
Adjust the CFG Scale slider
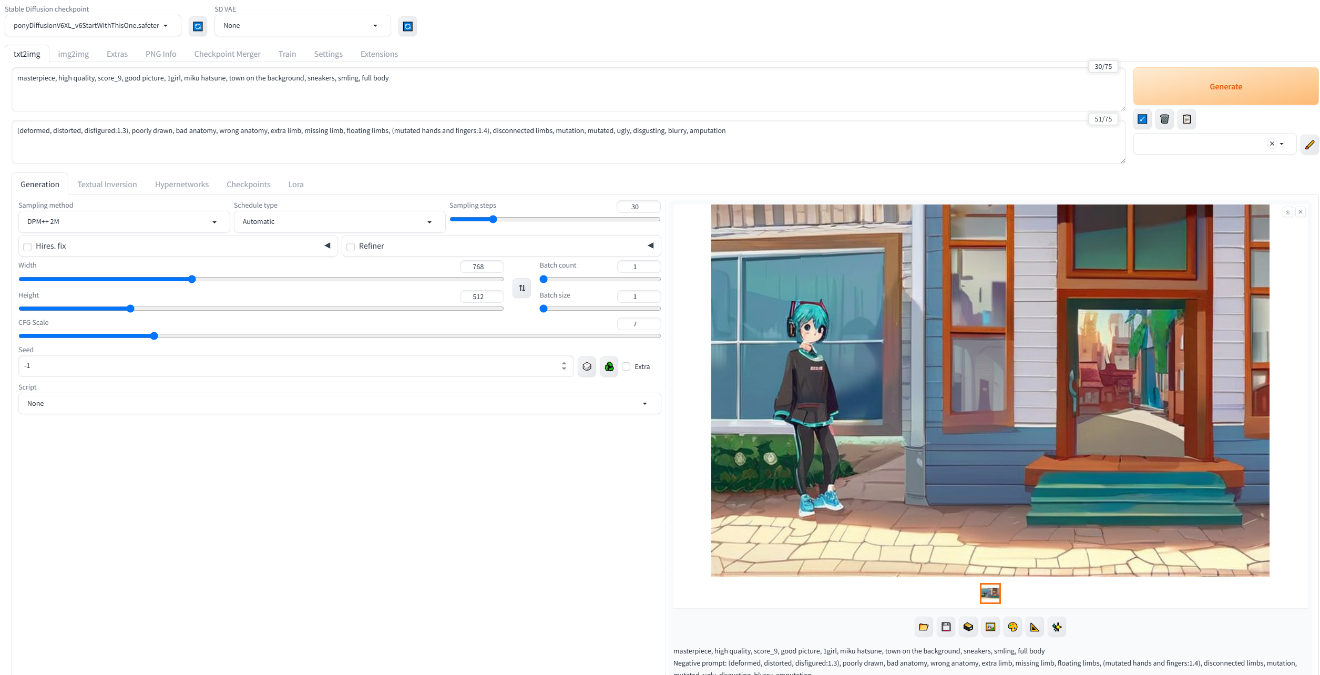[340, 336]
